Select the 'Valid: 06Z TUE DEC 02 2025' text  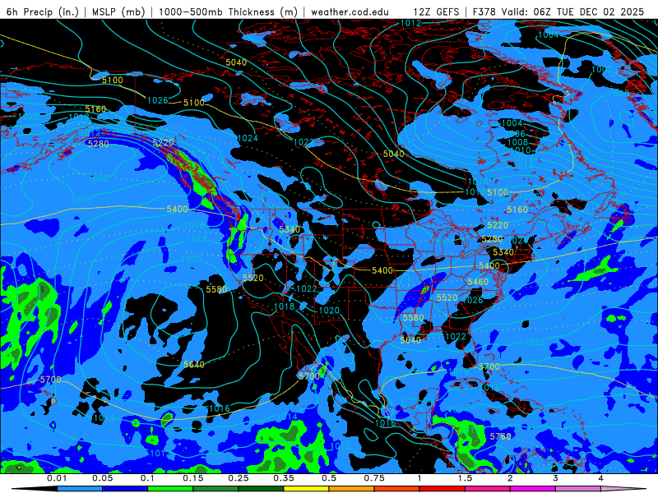[572, 12]
